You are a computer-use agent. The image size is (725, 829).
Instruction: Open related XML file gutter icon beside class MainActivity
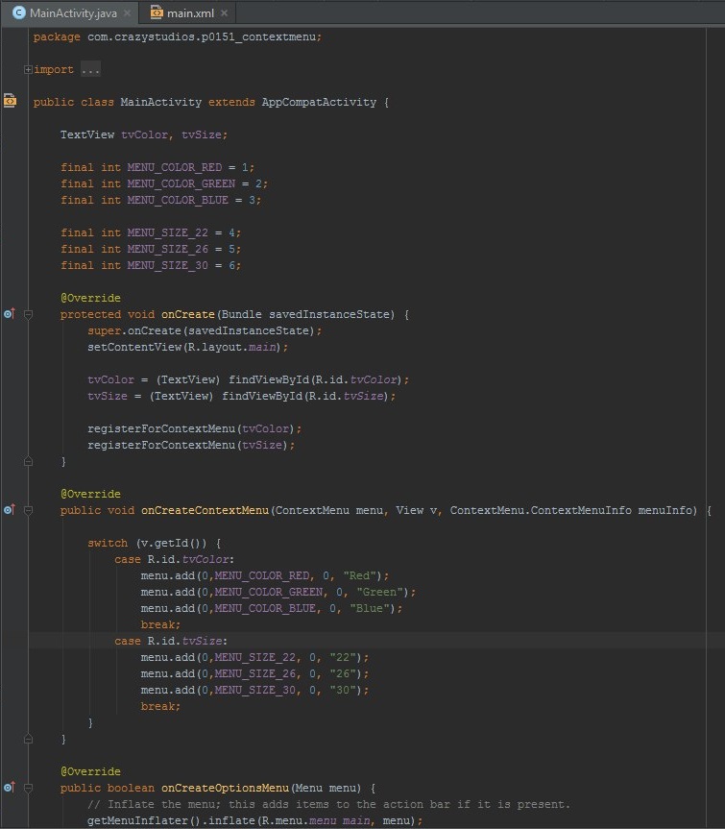10,101
